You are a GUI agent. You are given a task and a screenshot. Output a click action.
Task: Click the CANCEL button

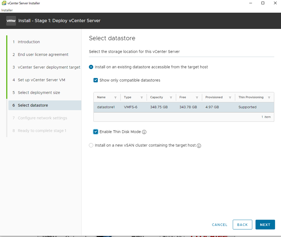pyautogui.click(x=219, y=225)
